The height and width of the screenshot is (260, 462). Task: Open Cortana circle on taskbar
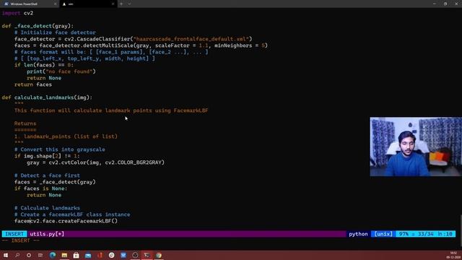pos(29,255)
